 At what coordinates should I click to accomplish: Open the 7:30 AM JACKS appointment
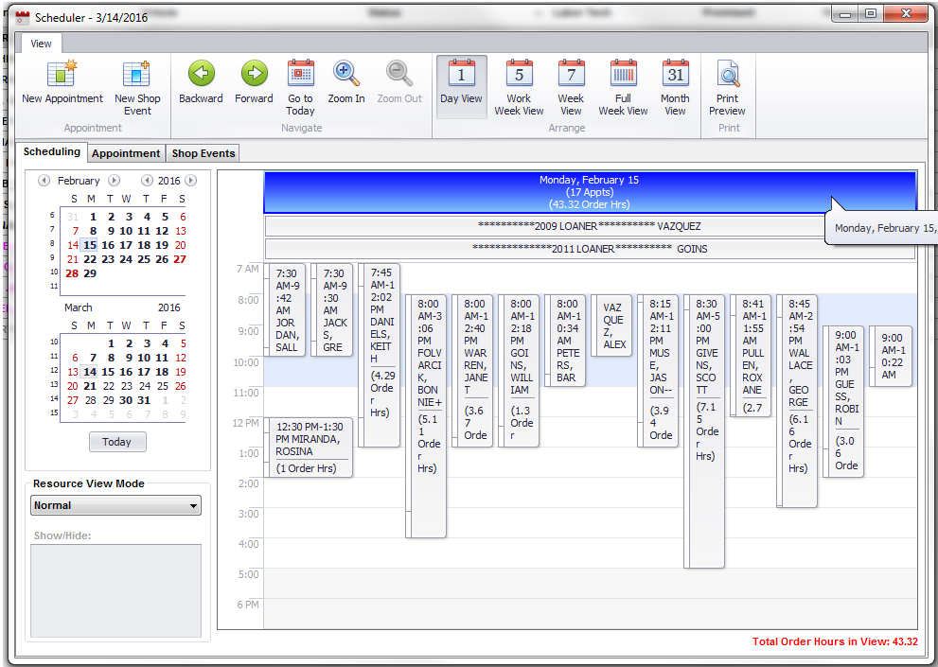pos(332,310)
